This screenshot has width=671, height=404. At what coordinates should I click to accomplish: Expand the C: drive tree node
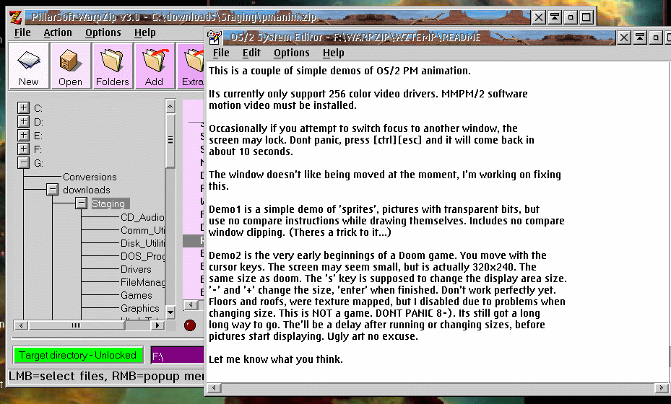click(x=23, y=107)
